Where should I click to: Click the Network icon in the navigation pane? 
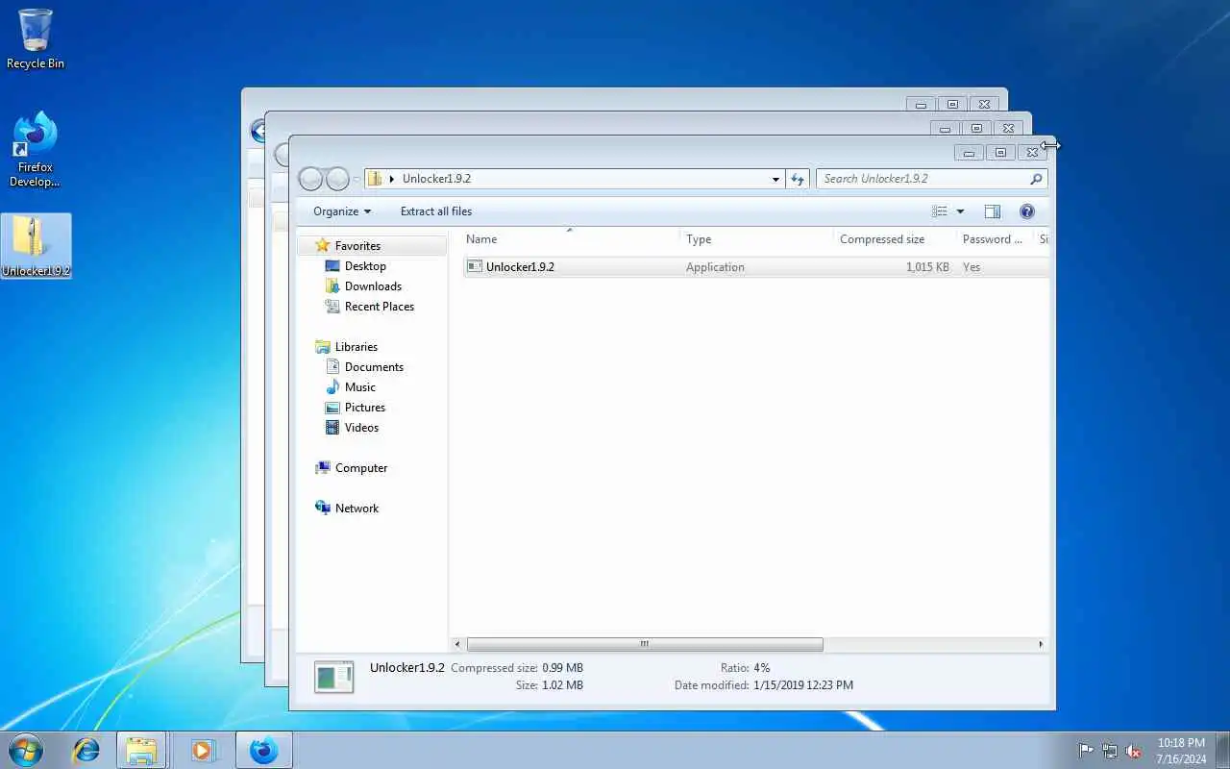323,509
